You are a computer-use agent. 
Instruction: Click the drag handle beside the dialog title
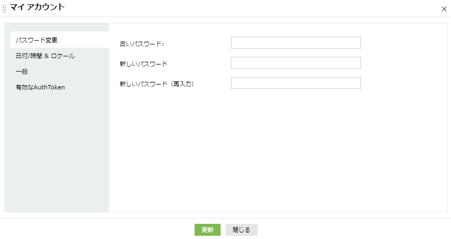coord(4,8)
